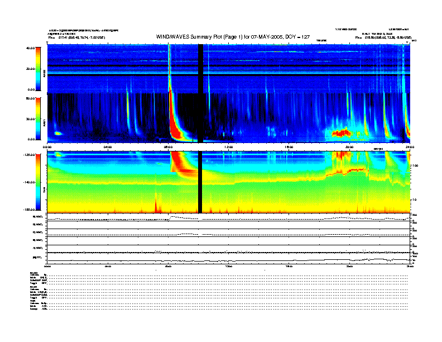Click the RAD2 heading in the status table
The height and width of the screenshot is (342, 442).
(x=34, y=273)
